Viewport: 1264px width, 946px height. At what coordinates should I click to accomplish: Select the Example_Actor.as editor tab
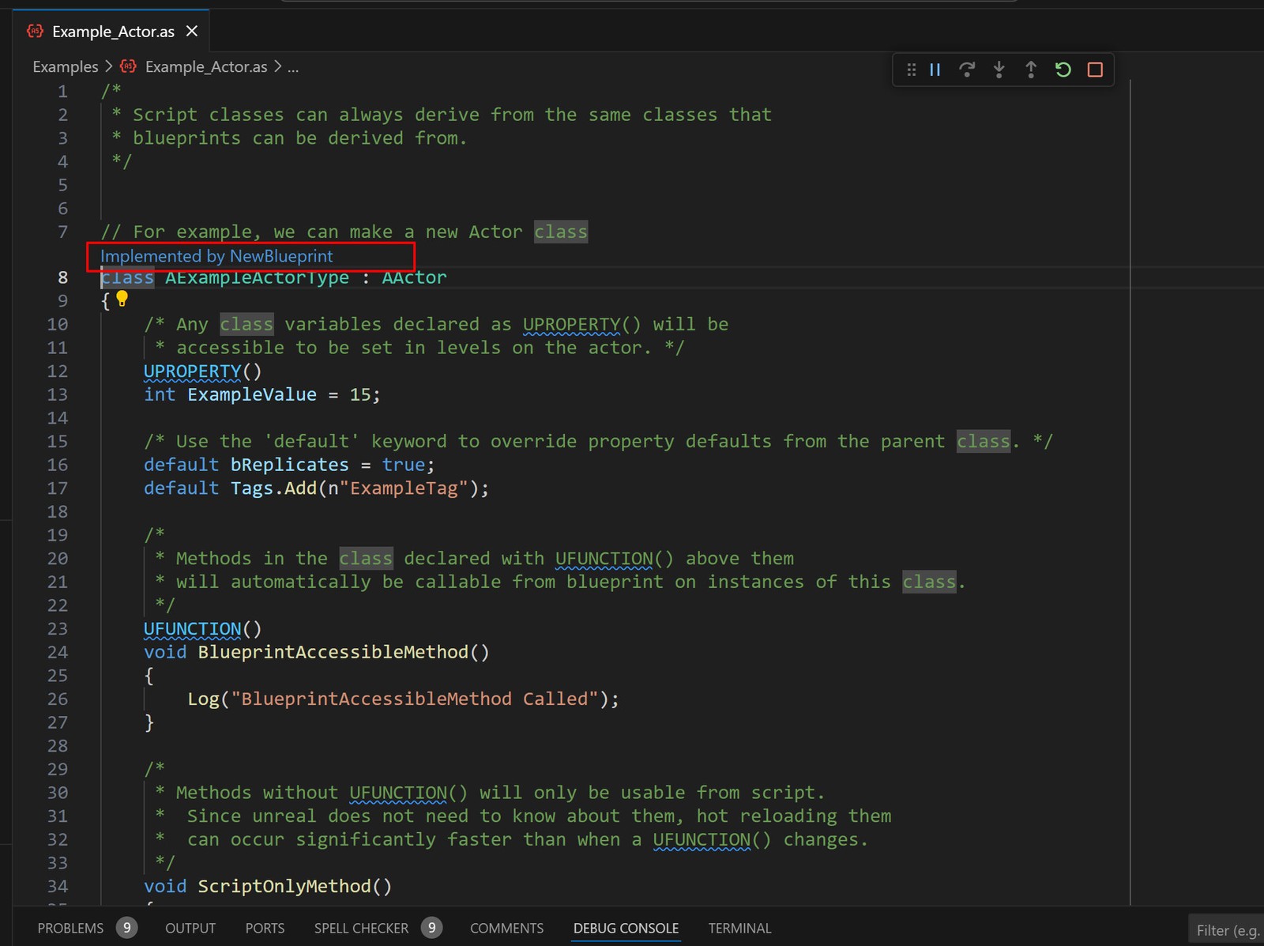click(111, 31)
